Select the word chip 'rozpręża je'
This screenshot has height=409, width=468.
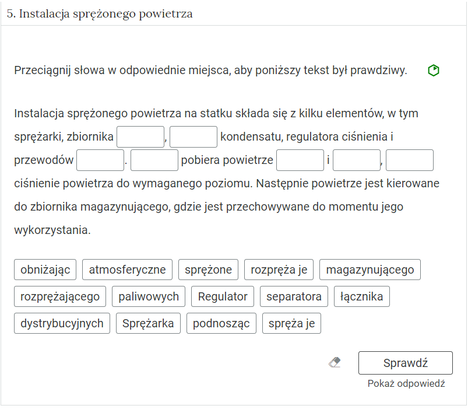(280, 270)
